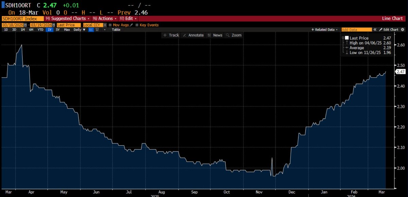Click the 2.47 last price axis marker
408x197 pixels.
coord(401,72)
